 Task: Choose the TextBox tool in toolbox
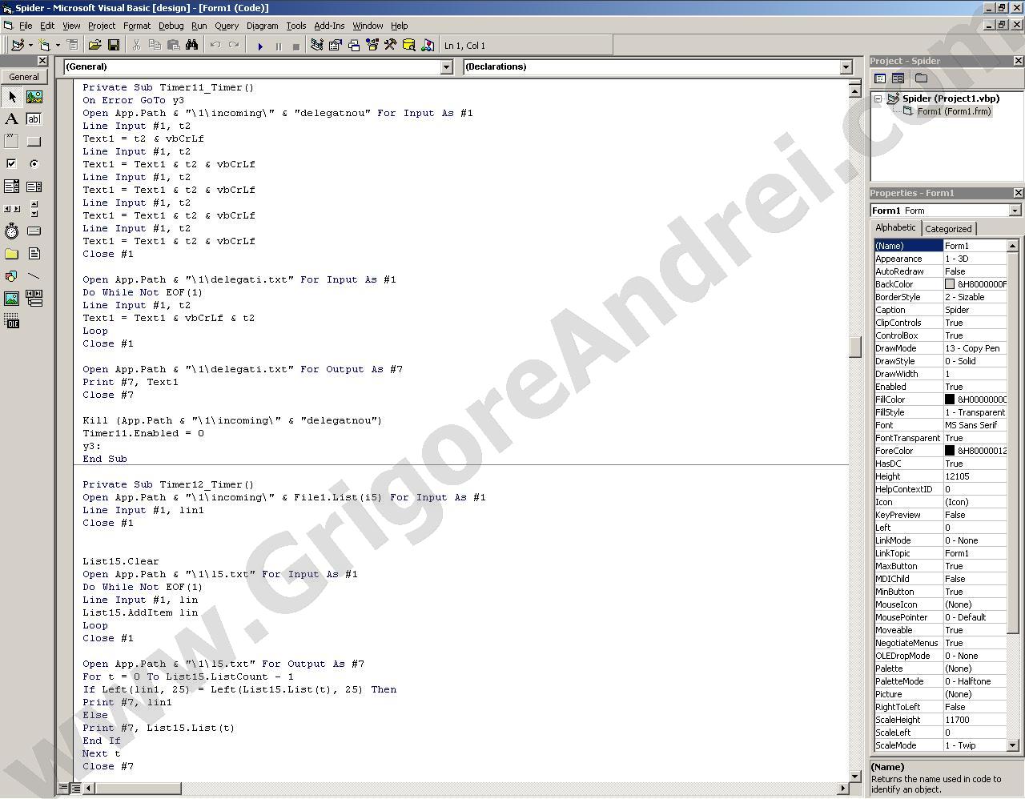[x=34, y=119]
